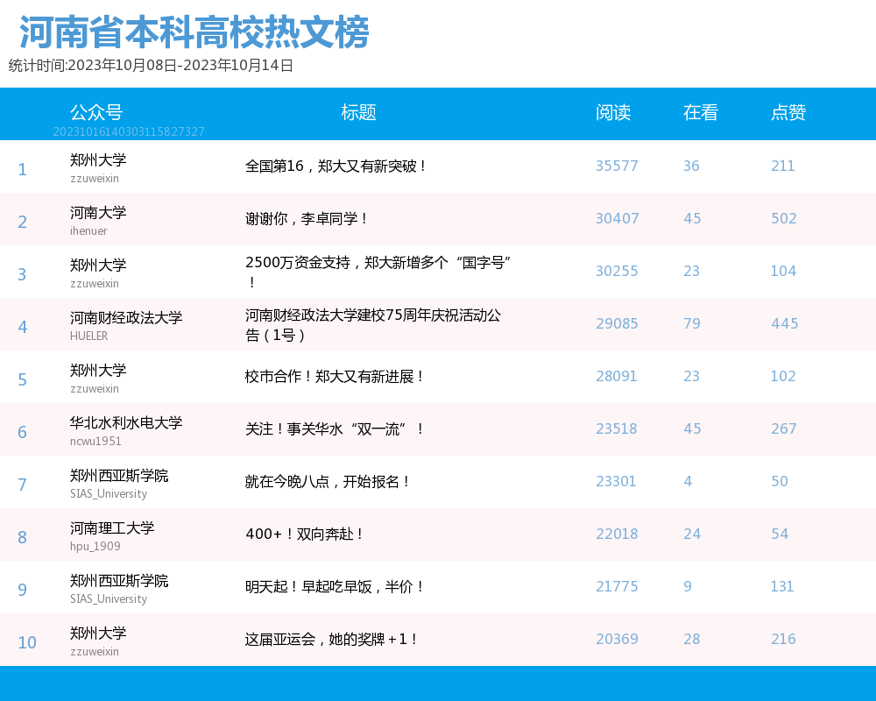Screen dimensions: 876x701
Task: Click likes value 267
Action: pyautogui.click(x=784, y=428)
